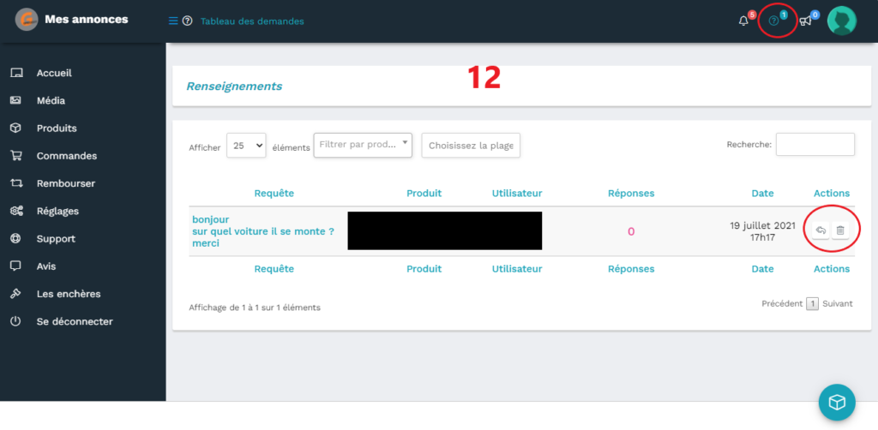Click Affichage de 1 à 1 text
This screenshot has height=430, width=878.
pyautogui.click(x=255, y=308)
